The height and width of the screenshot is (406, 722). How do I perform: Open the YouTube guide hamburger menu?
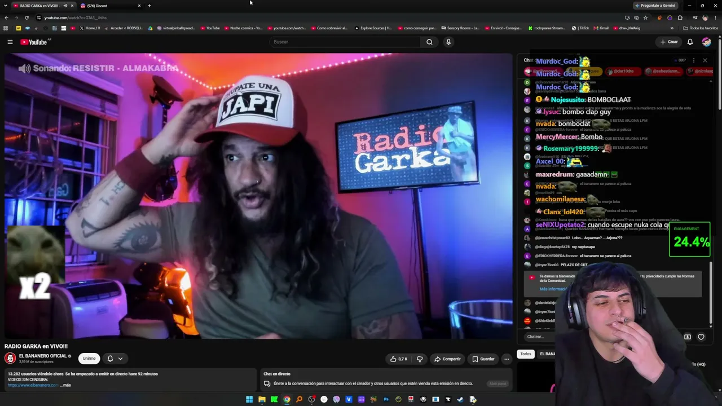pyautogui.click(x=10, y=42)
